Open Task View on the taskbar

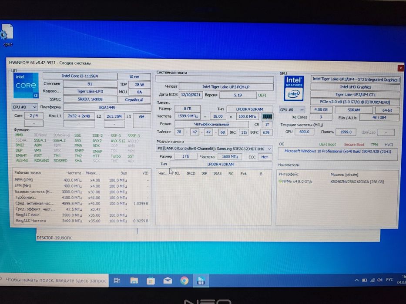(x=117, y=281)
